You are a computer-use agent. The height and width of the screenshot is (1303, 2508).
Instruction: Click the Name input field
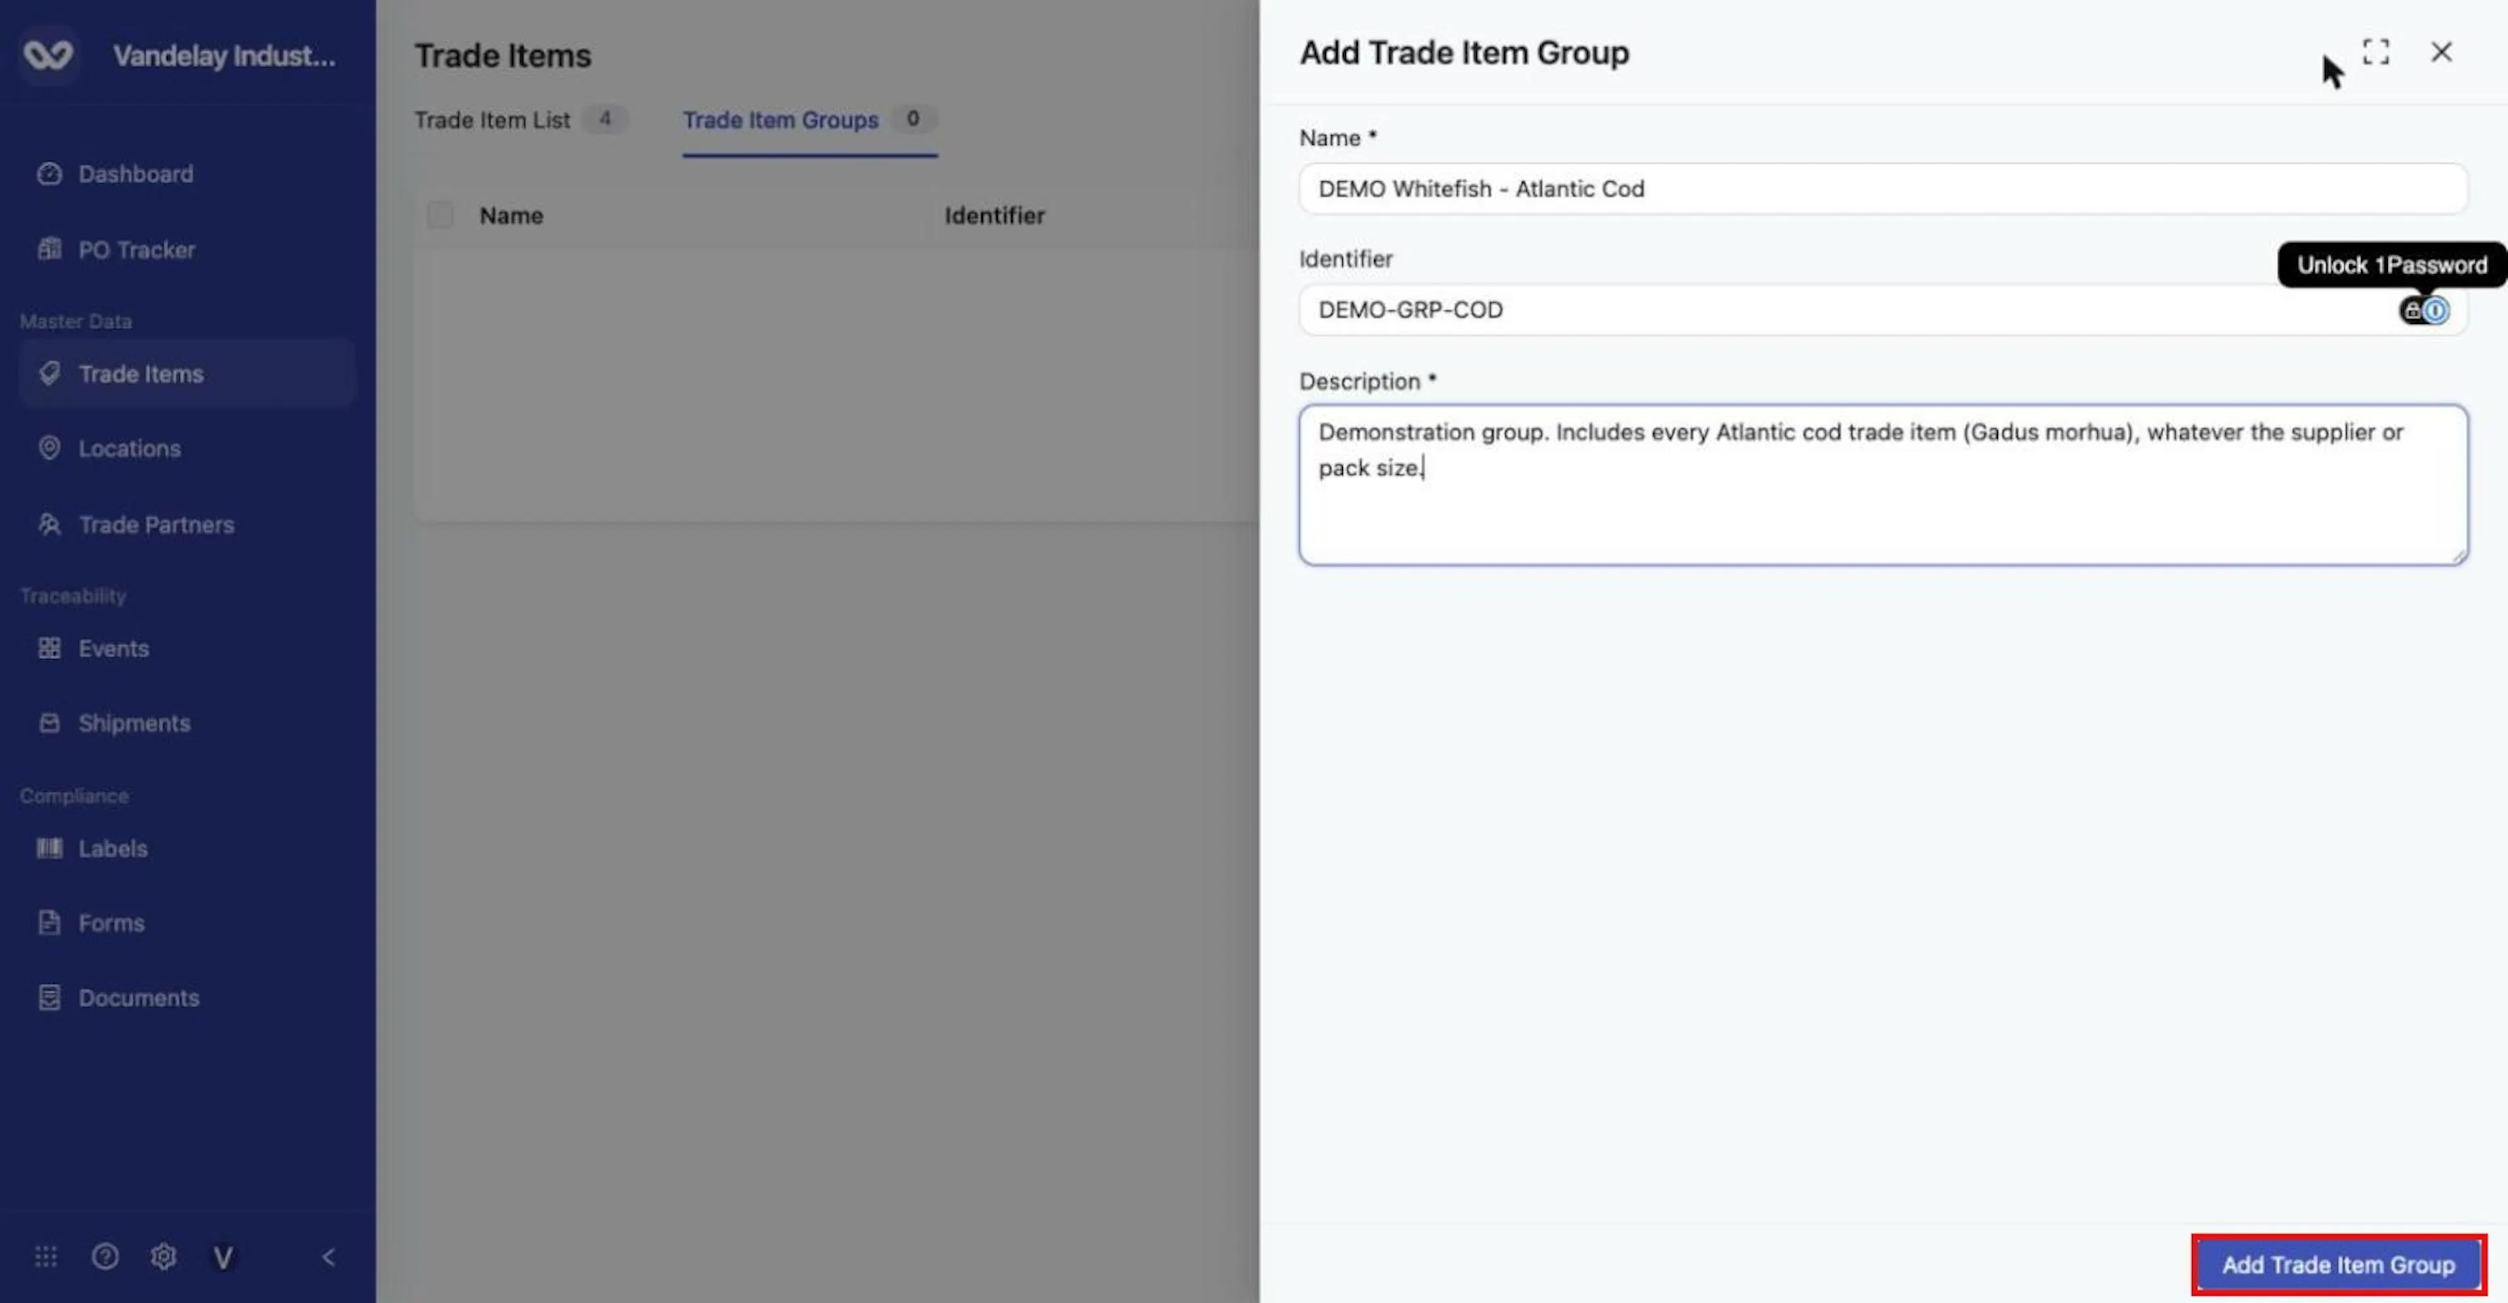[1883, 189]
